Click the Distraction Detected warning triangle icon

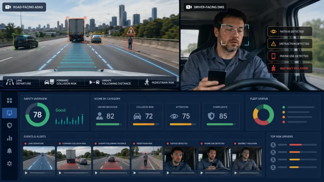tap(273, 44)
